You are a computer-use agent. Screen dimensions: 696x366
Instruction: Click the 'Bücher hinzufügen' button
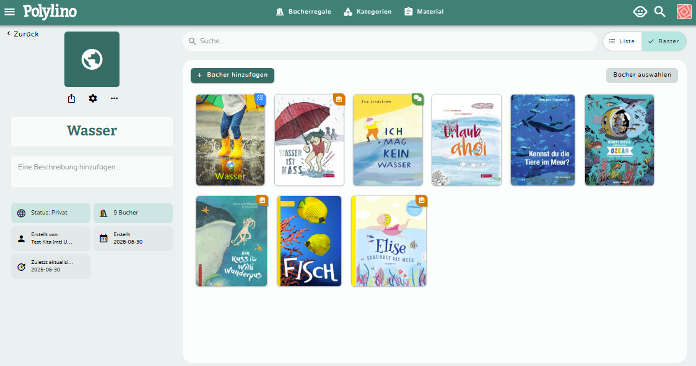(232, 75)
